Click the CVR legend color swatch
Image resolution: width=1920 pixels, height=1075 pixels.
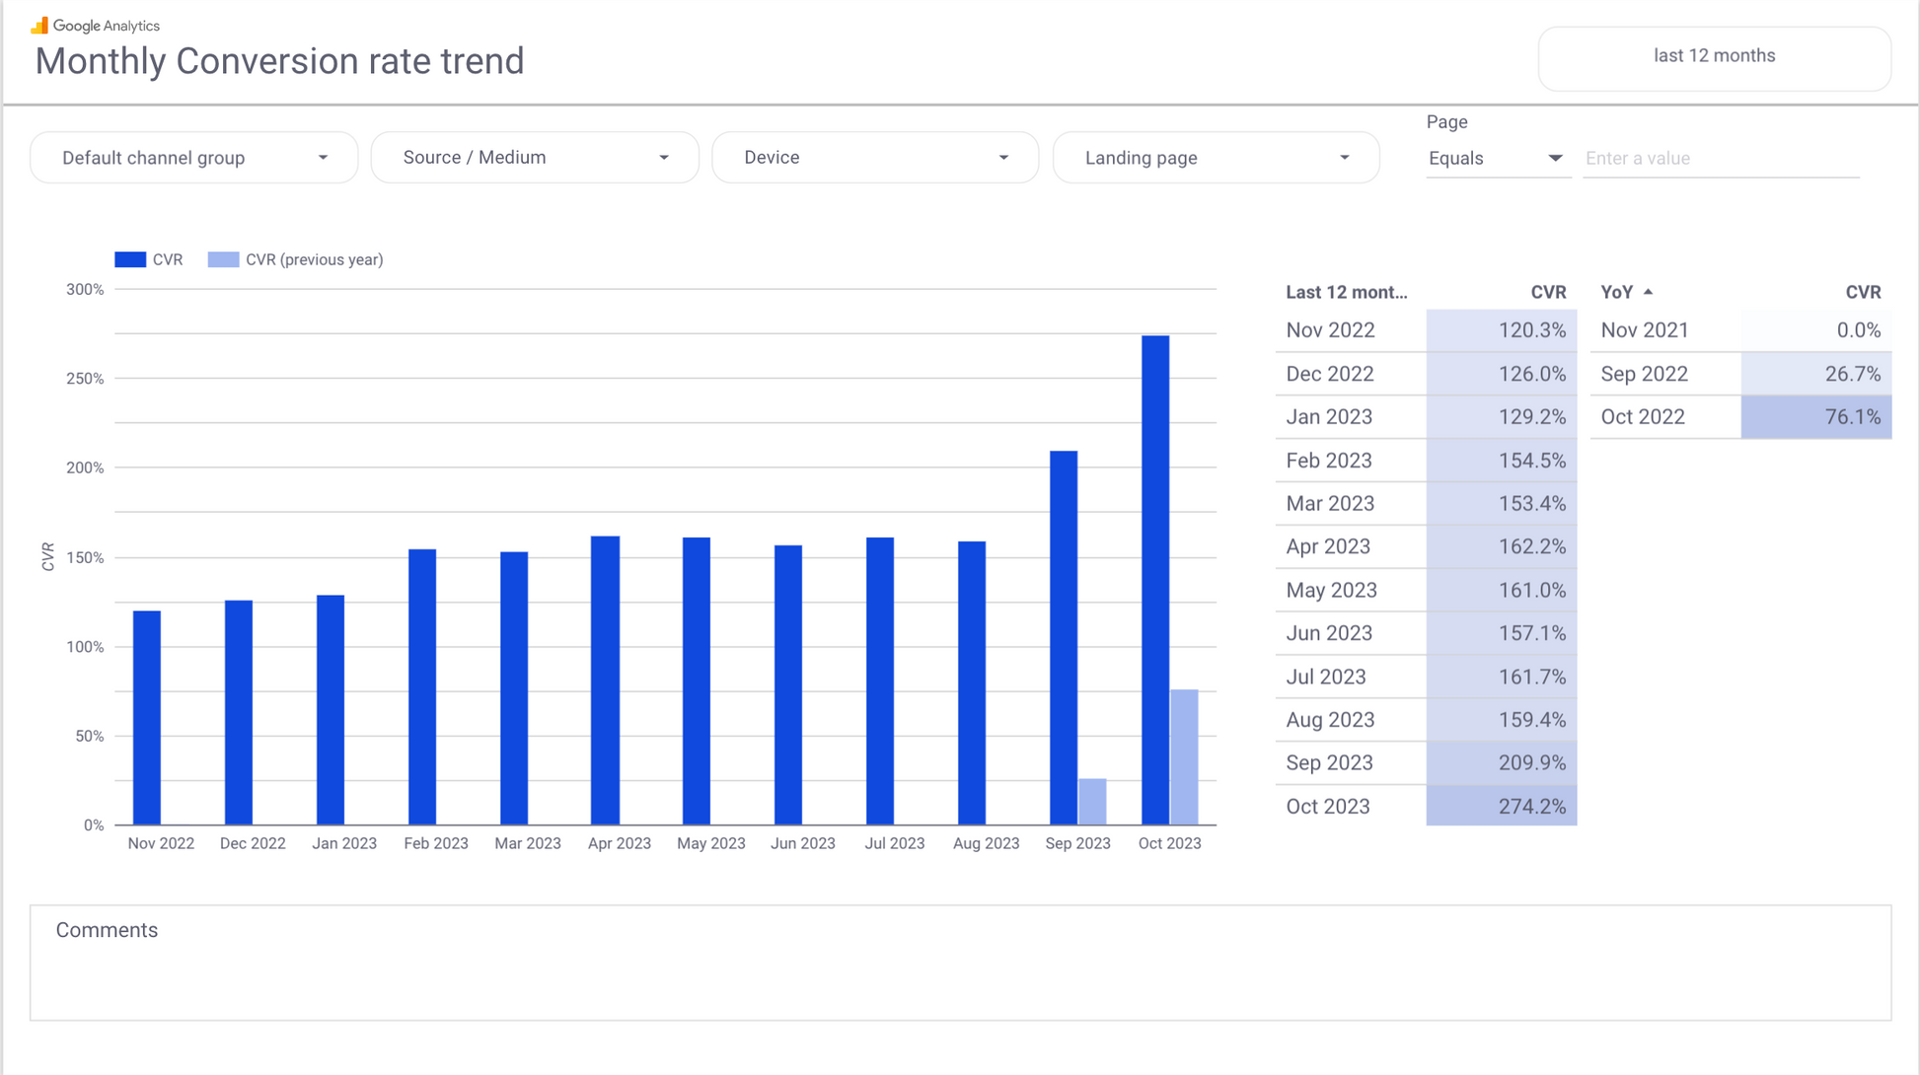[130, 260]
